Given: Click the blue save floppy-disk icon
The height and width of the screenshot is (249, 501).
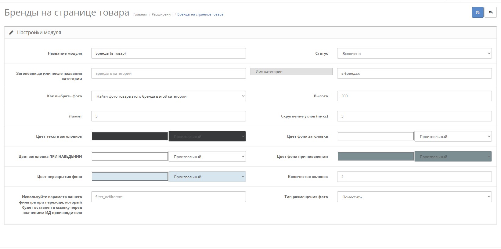Looking at the screenshot, I should (x=478, y=13).
